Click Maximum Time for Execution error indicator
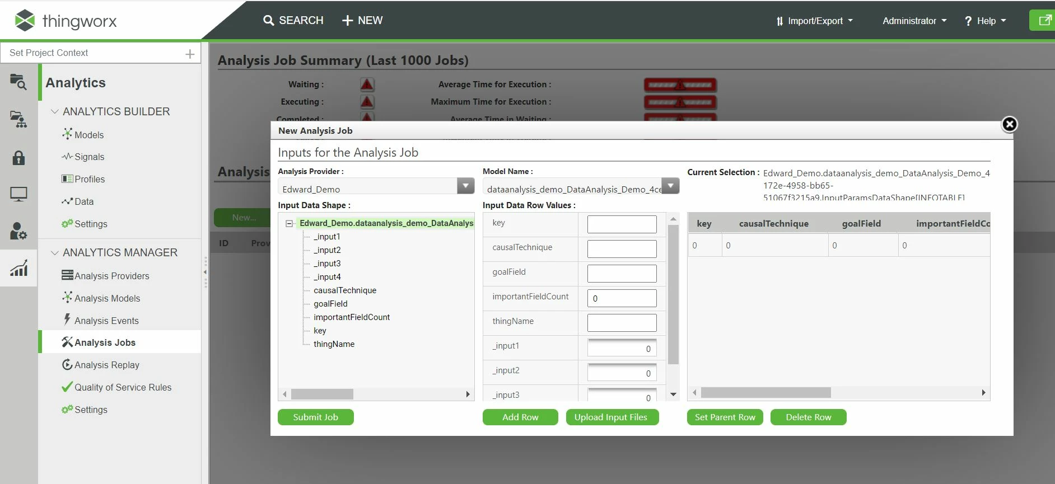This screenshot has width=1055, height=484. pos(680,102)
